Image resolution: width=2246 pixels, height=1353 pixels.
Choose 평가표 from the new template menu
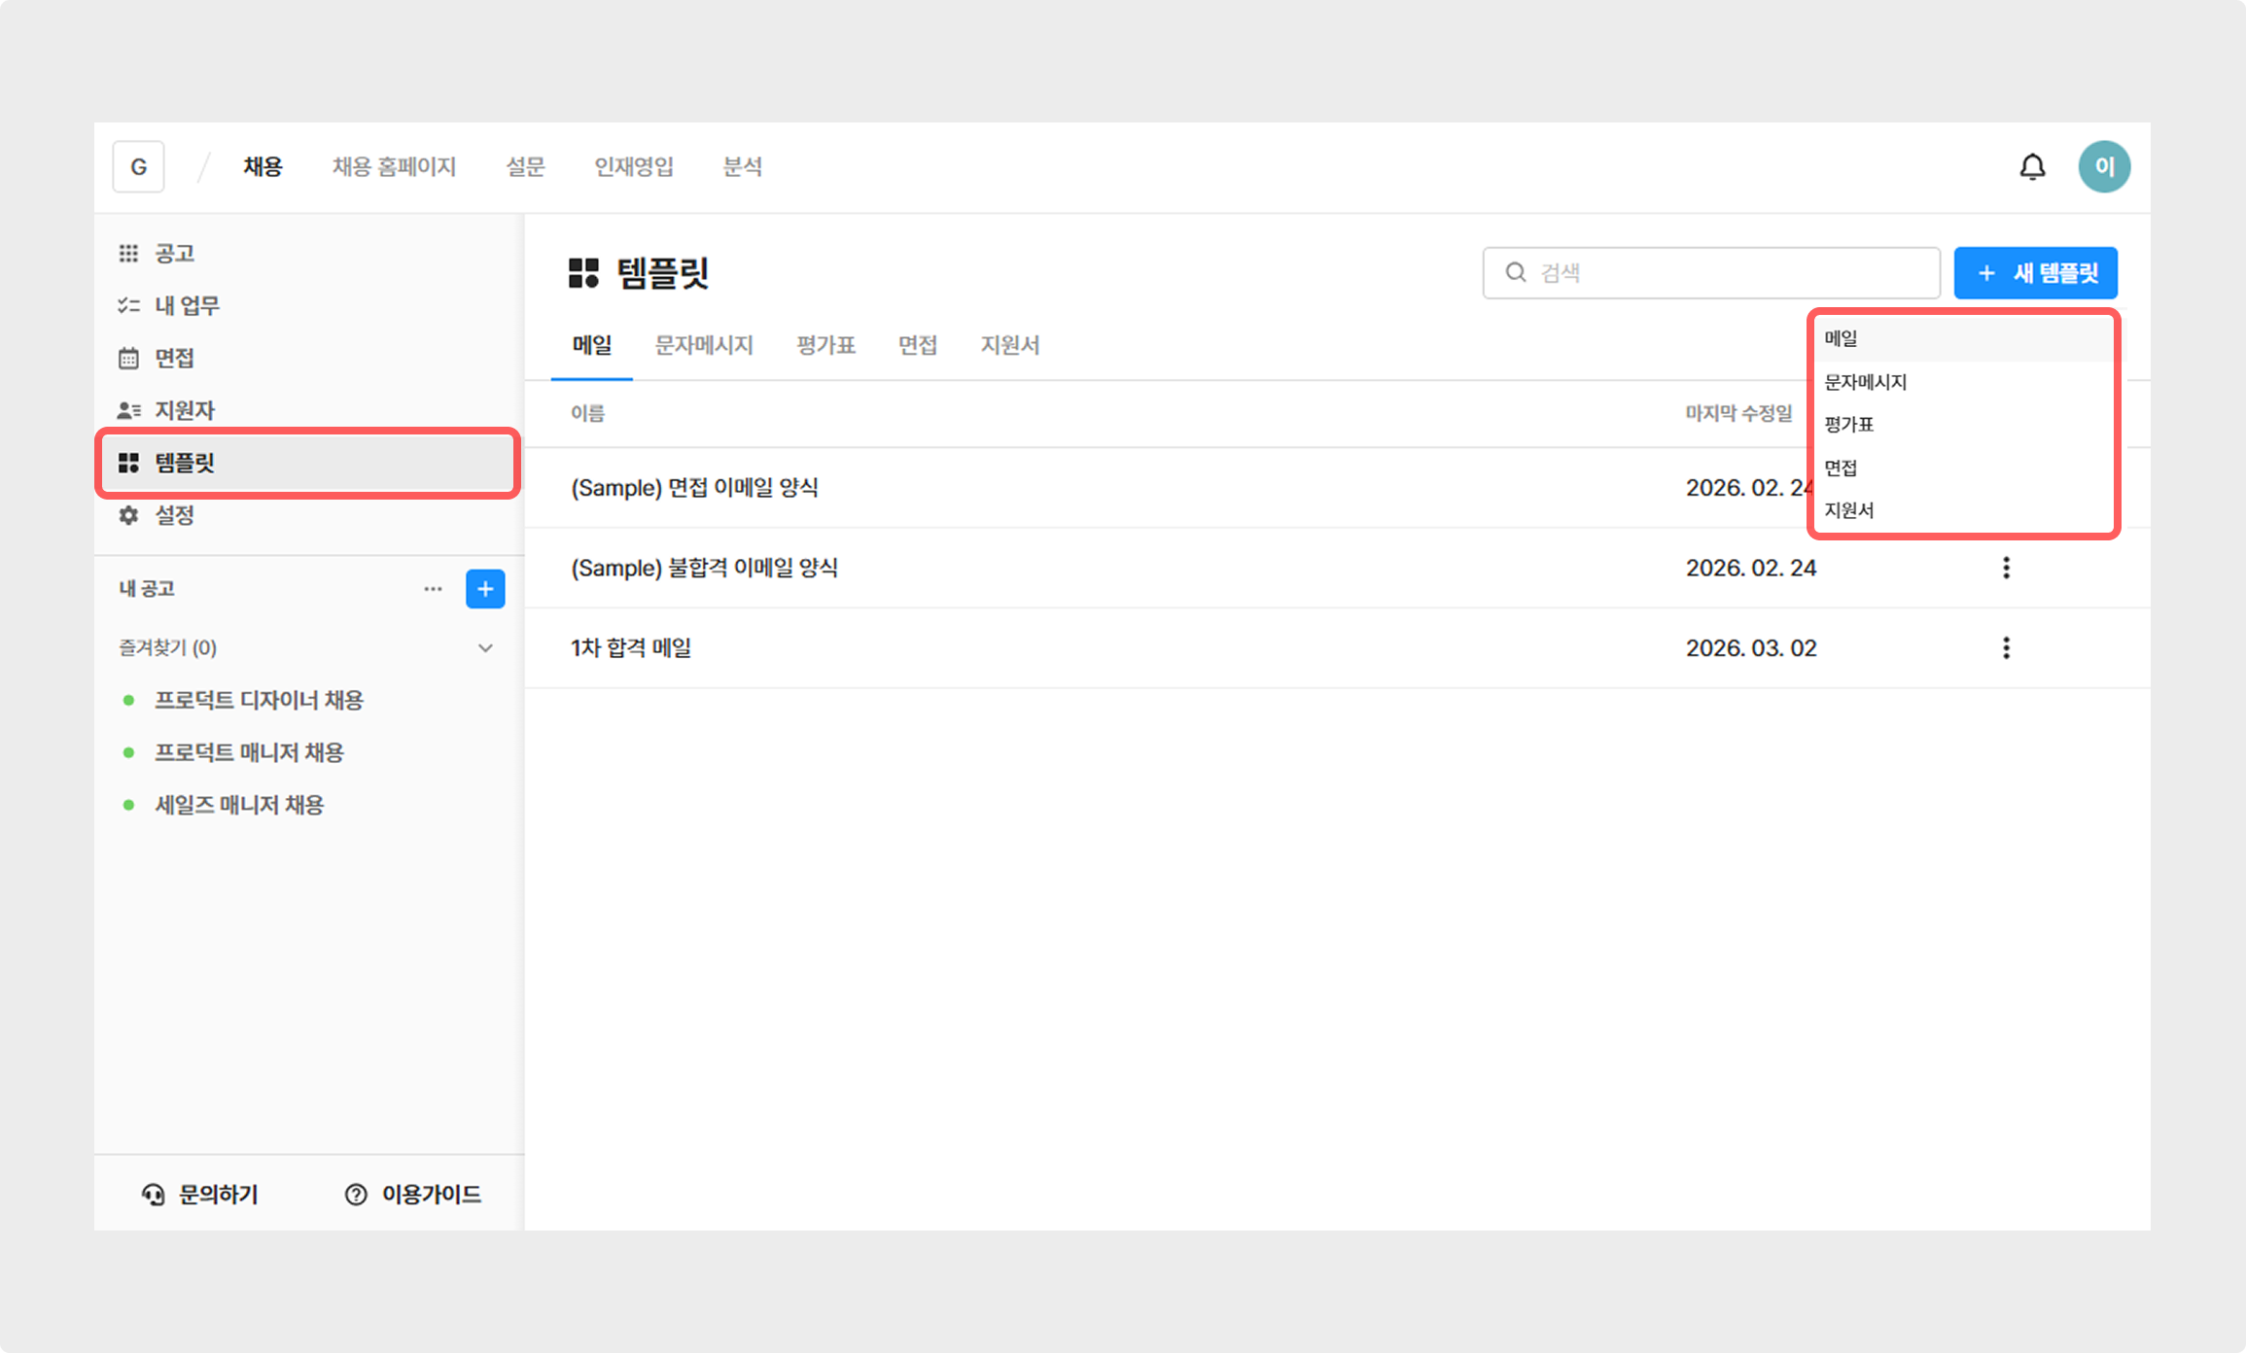(1964, 425)
